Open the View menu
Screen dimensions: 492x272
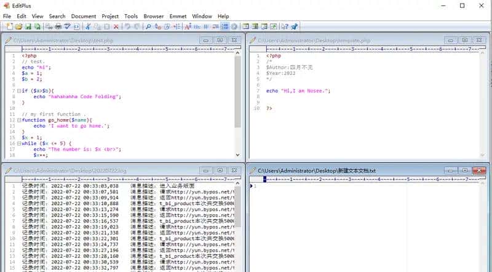click(38, 17)
